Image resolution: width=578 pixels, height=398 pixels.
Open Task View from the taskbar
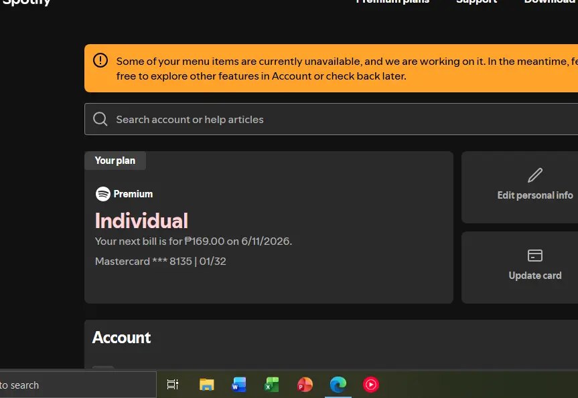click(x=173, y=385)
